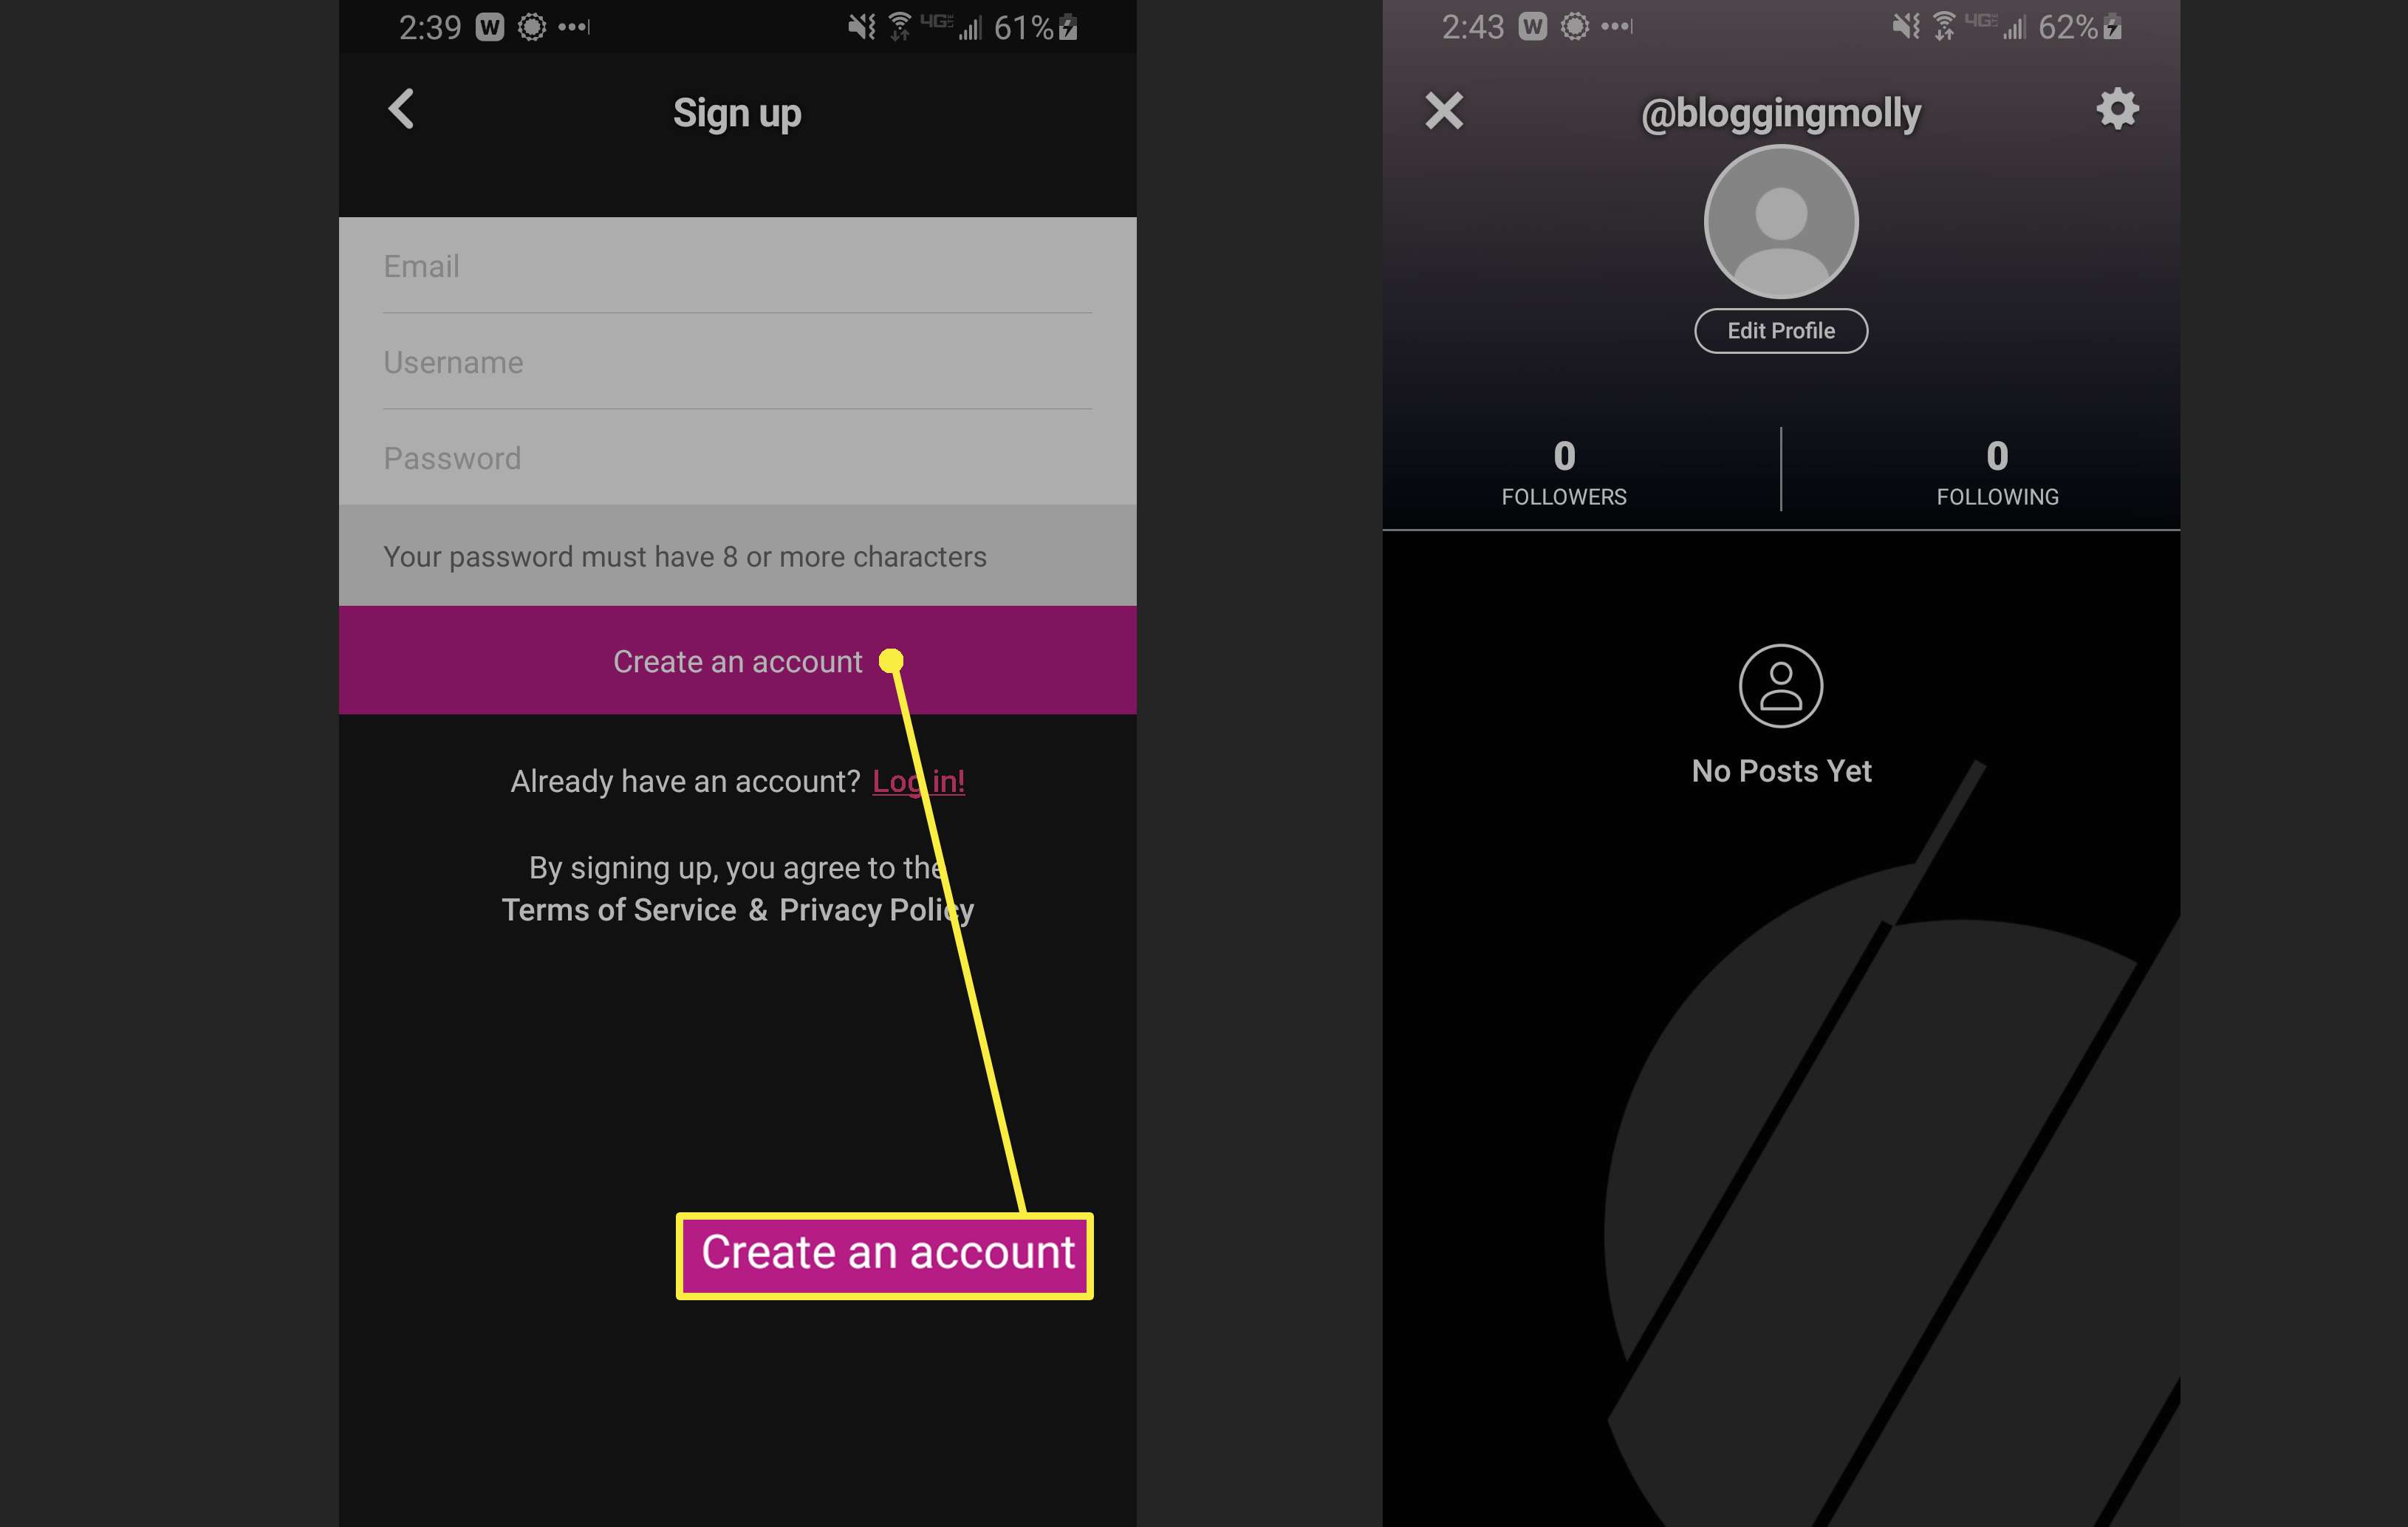2408x1527 pixels.
Task: Click the Edit Profile button
Action: pos(1776,330)
